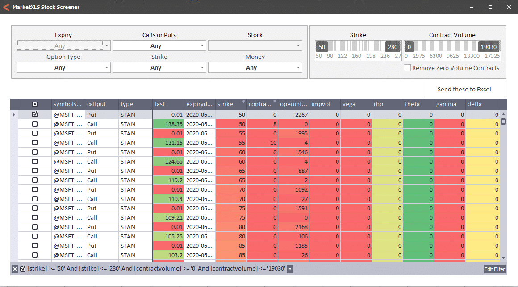
Task: Uncheck the active filter checkbox in the filter bar
Action: pos(23,269)
